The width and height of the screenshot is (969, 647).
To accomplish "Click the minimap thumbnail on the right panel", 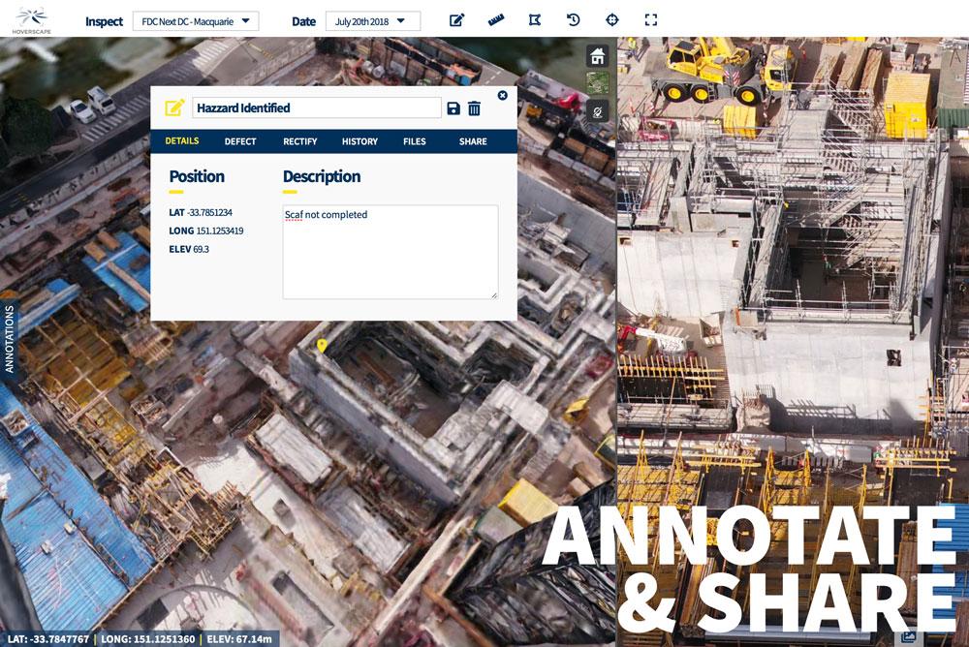I will (x=598, y=82).
